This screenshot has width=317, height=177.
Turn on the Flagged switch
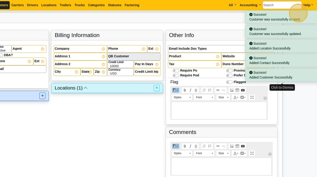[x=229, y=82]
